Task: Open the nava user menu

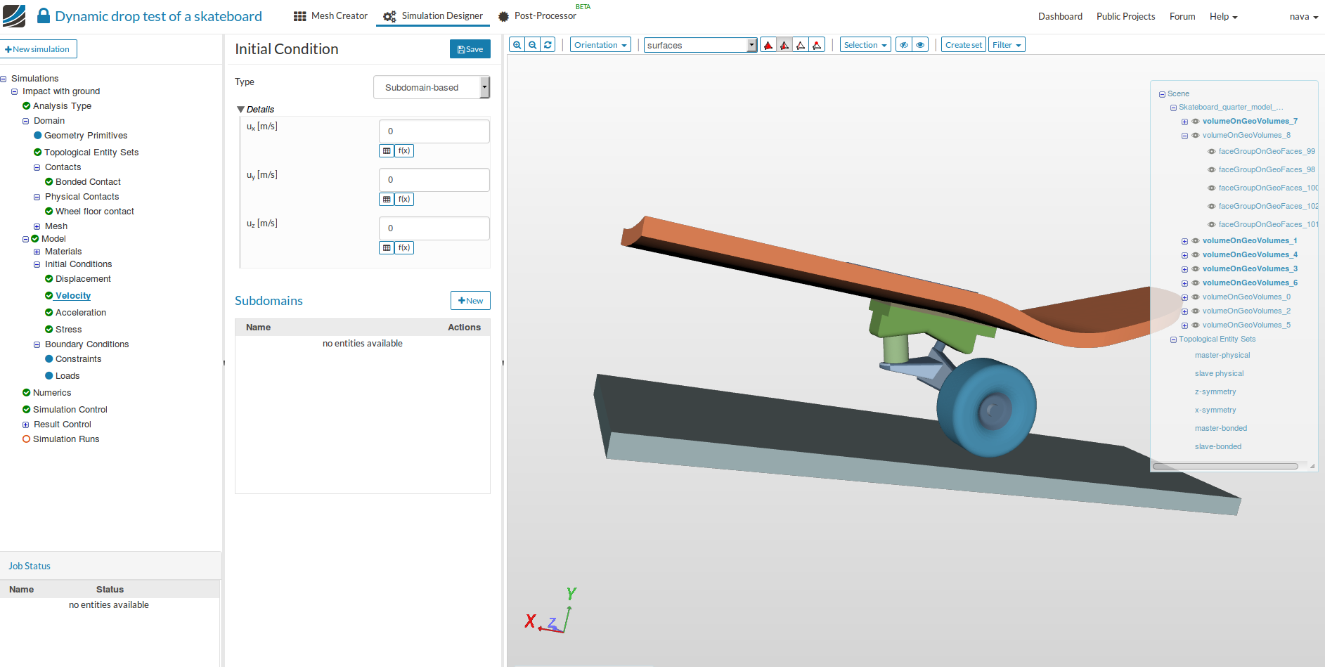Action: 1304,16
